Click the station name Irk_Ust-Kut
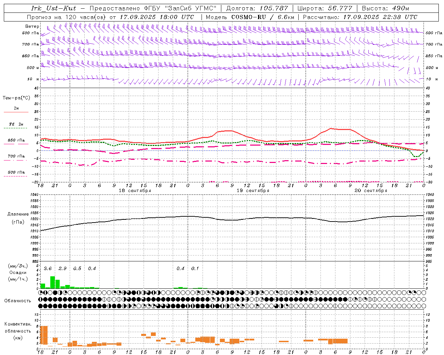Viewport: 444px width, 355px height. (54, 8)
